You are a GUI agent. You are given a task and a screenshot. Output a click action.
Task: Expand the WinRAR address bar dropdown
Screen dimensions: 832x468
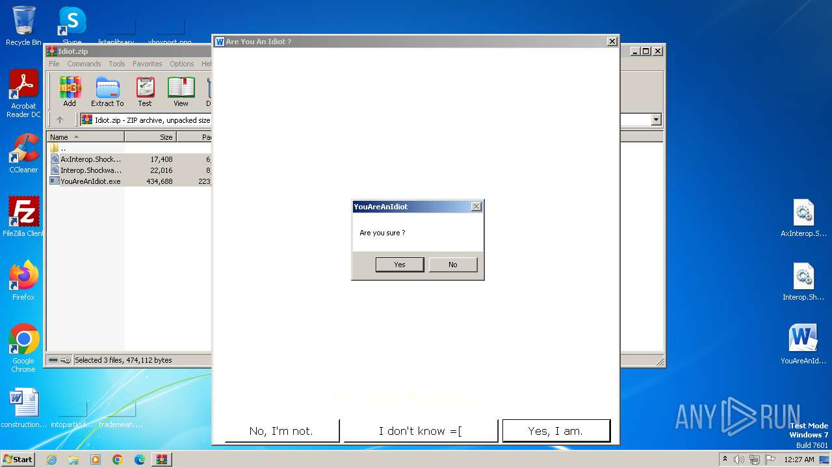point(656,120)
